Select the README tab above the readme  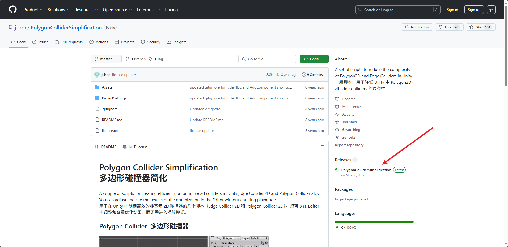(x=106, y=147)
